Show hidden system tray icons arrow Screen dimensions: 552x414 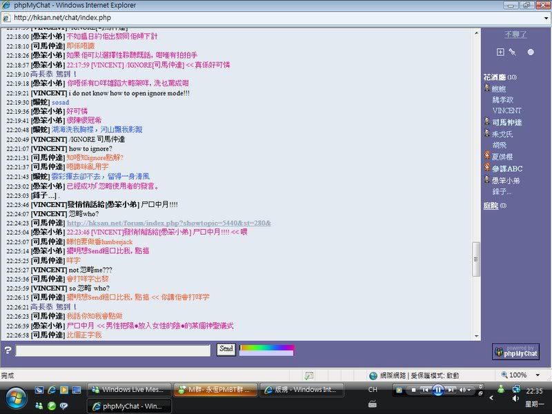coord(491,398)
